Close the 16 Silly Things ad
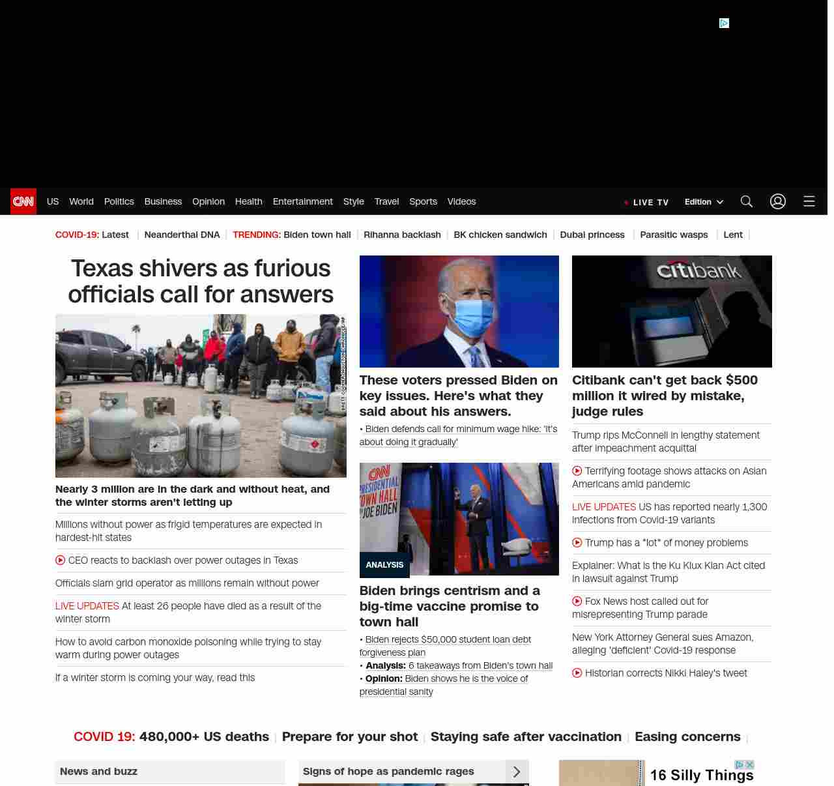Screen dimensions: 834x786 [750, 764]
